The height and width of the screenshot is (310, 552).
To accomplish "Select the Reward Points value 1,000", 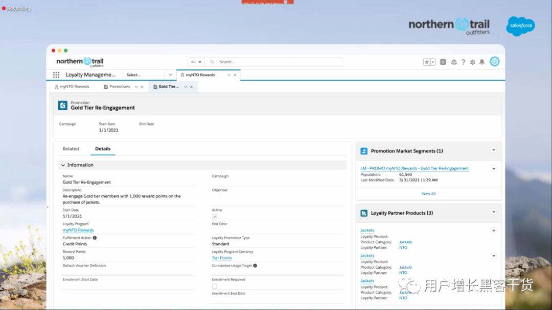I will pyautogui.click(x=68, y=257).
